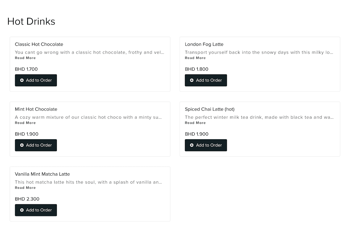Select the London Fog Latte title

pos(204,44)
